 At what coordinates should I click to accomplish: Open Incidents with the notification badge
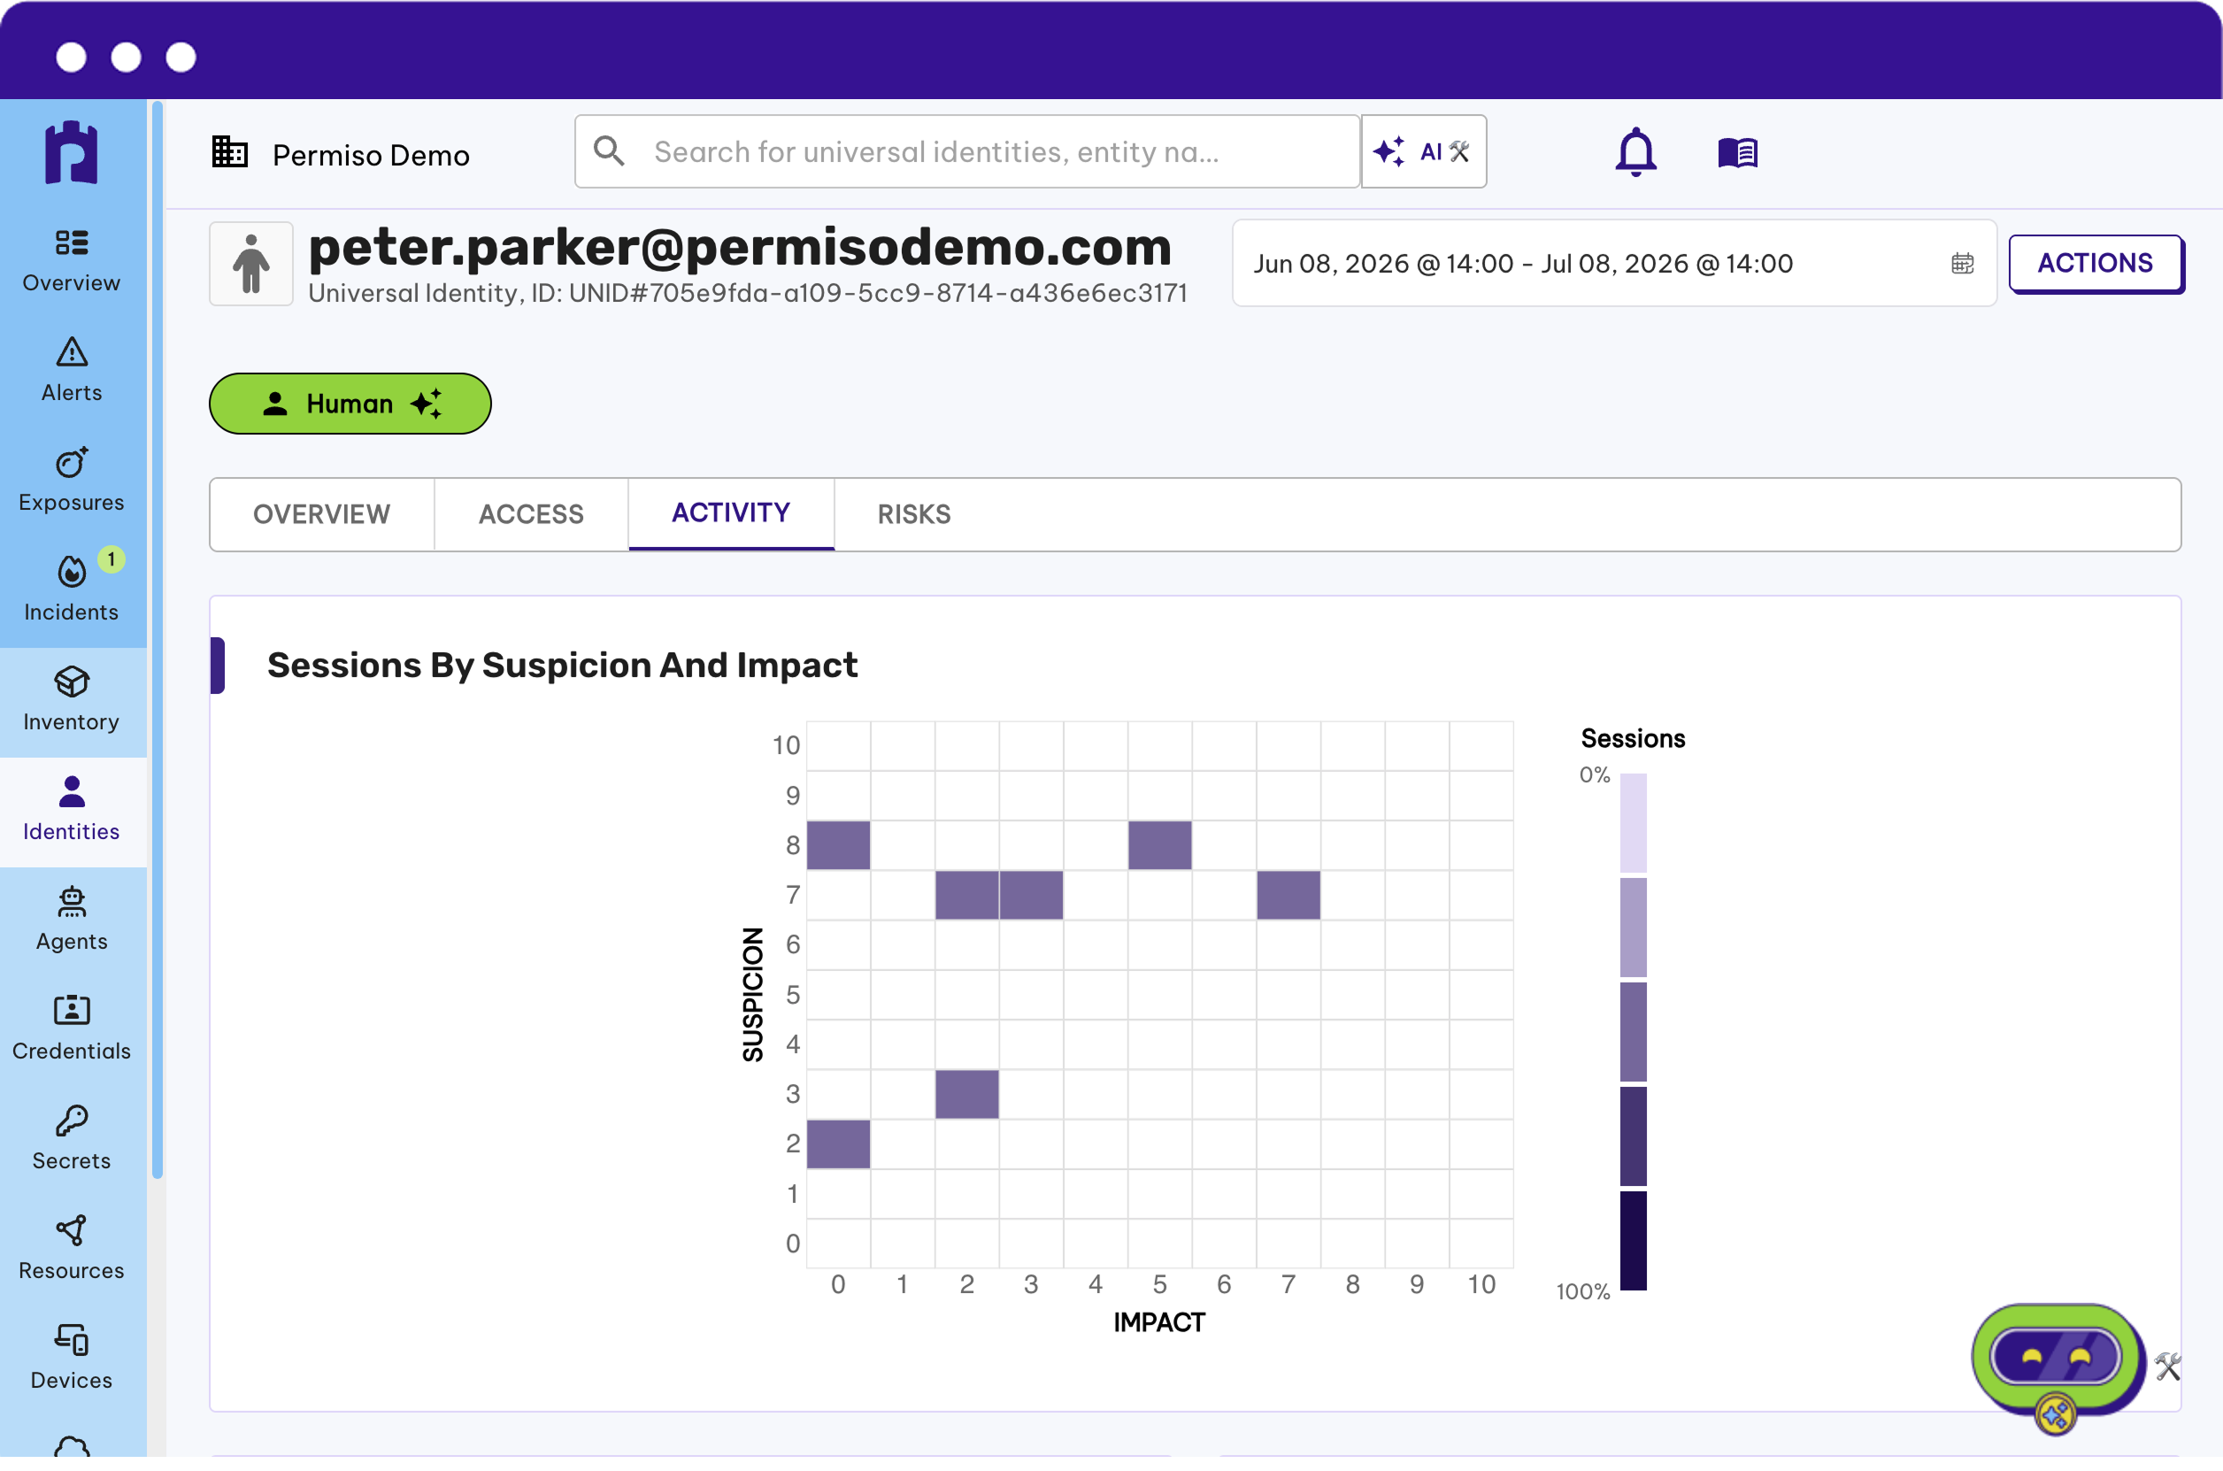point(72,590)
